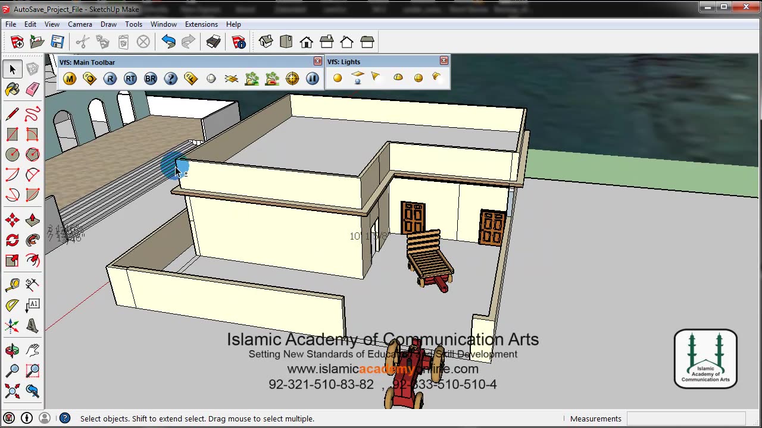Open the Camera menu
762x428 pixels.
(x=80, y=24)
